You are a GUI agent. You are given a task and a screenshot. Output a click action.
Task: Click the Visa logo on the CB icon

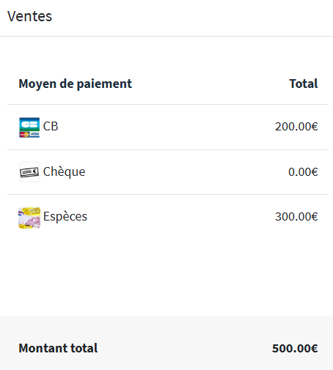coord(34,134)
